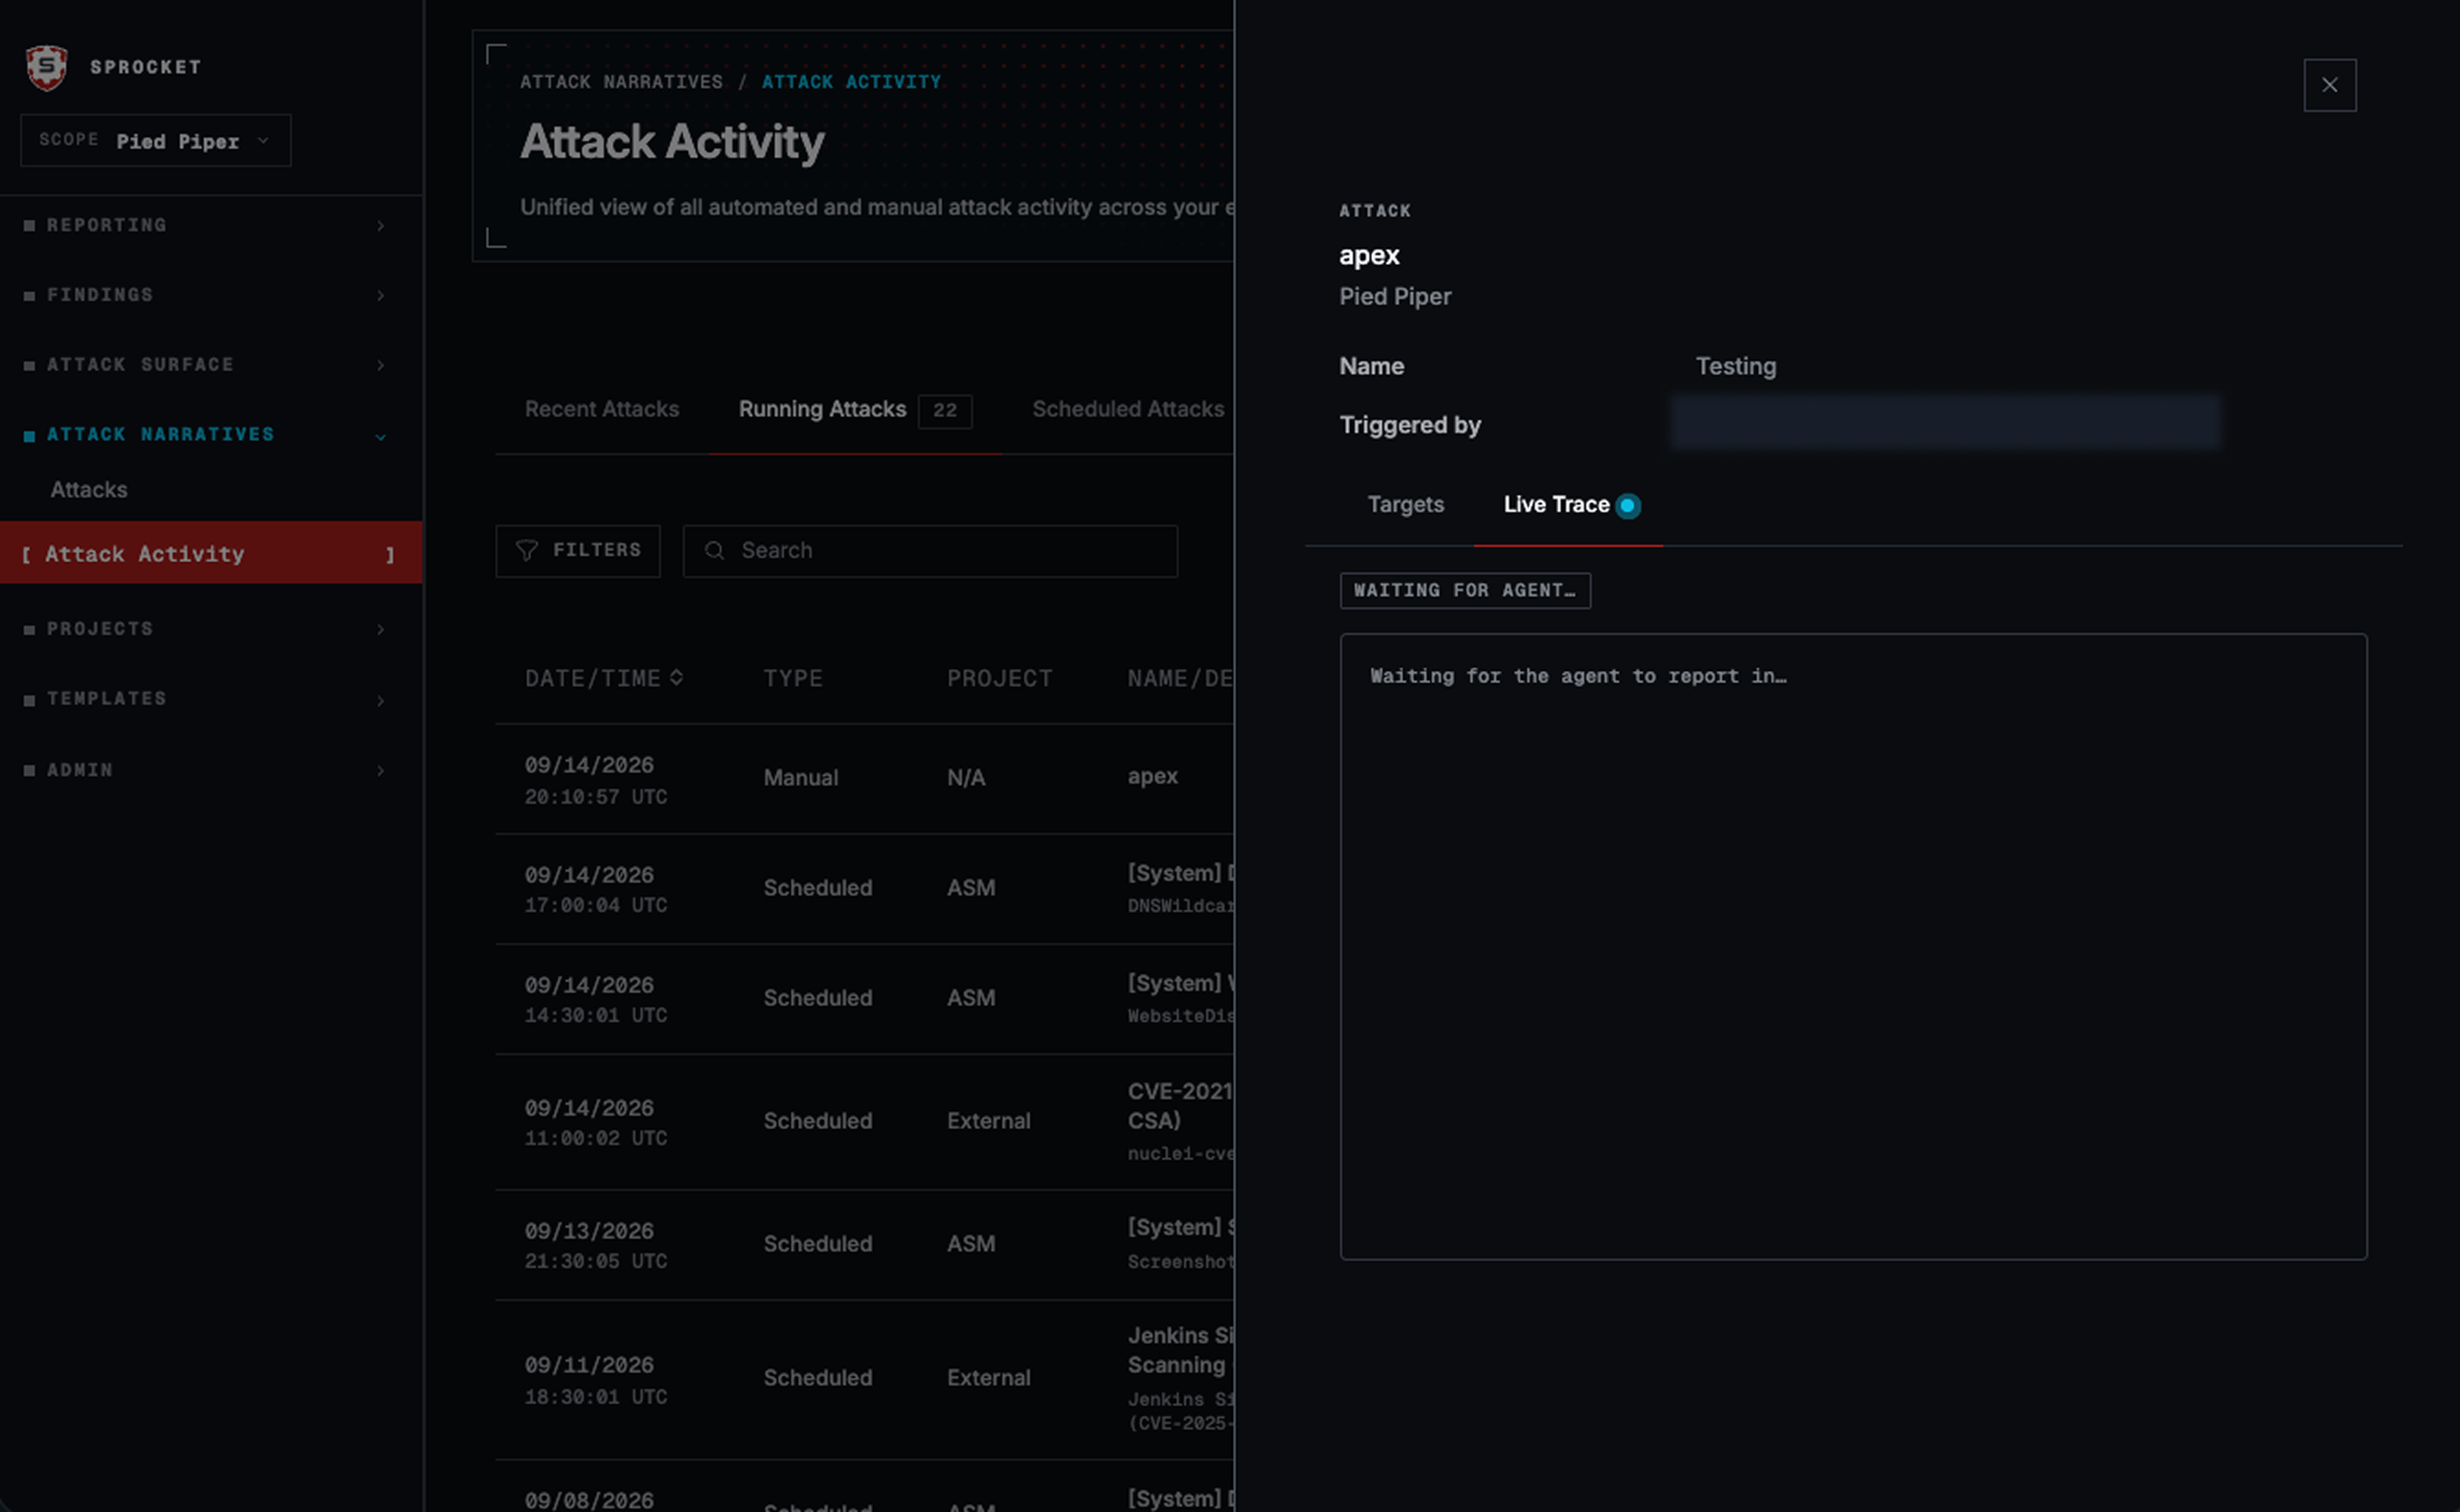The height and width of the screenshot is (1512, 2460).
Task: Close the attack detail panel
Action: point(2330,85)
